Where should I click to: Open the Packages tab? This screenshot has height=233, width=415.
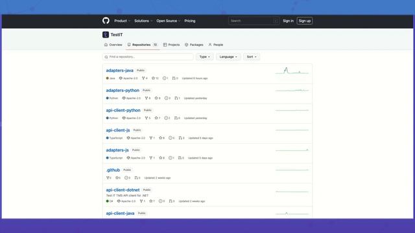tap(194, 45)
